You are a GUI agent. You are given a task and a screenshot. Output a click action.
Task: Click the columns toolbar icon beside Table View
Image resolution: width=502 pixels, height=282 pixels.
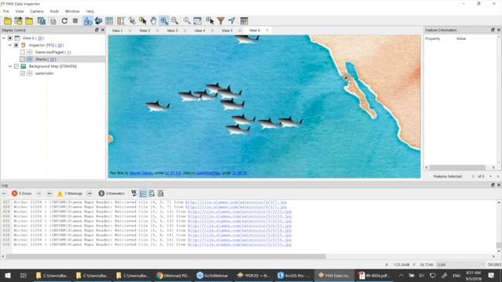[121, 21]
